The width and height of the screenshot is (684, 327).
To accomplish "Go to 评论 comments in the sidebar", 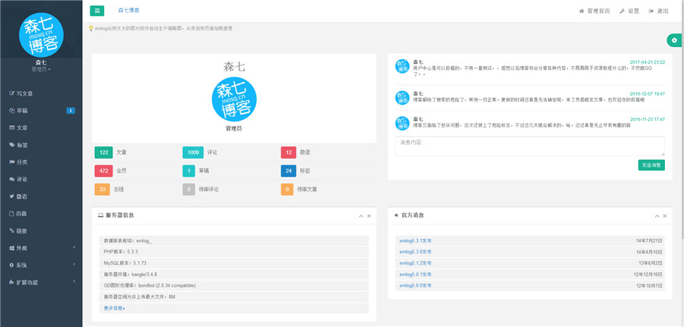I will (x=22, y=179).
